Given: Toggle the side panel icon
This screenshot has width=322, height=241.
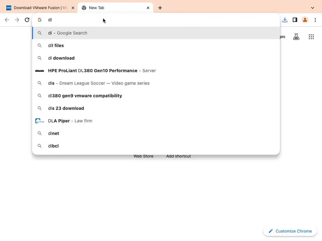Looking at the screenshot, I should (295, 20).
